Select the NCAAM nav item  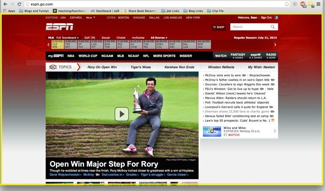(107, 56)
